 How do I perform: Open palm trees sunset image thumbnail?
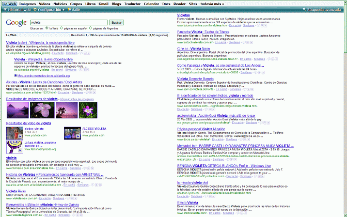[x=67, y=110]
